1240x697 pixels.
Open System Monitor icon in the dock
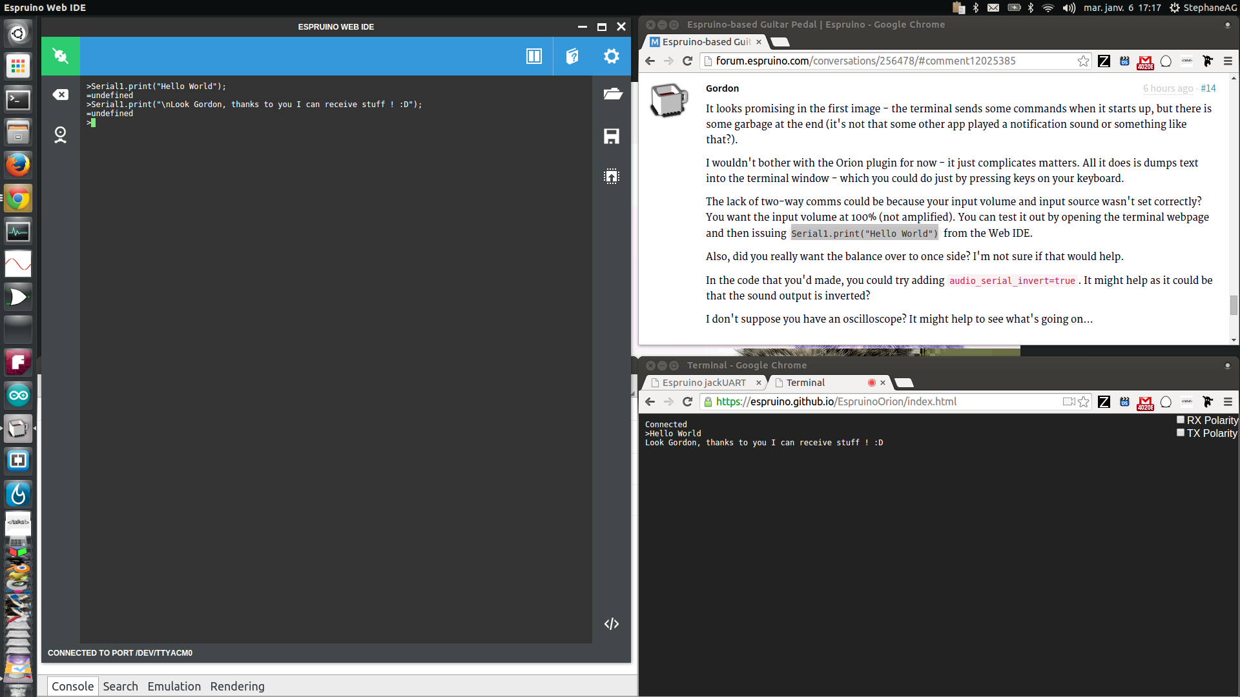pyautogui.click(x=18, y=231)
